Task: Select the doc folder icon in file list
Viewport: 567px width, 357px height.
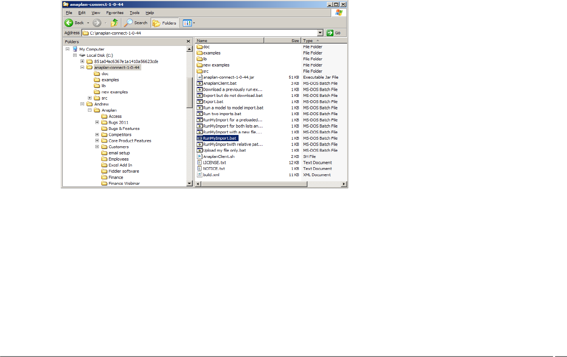Action: [x=200, y=47]
